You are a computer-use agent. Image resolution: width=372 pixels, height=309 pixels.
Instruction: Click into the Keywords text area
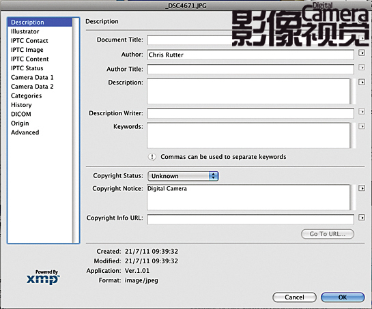[x=248, y=136]
